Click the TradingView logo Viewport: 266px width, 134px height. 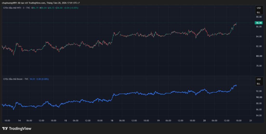click(17, 129)
